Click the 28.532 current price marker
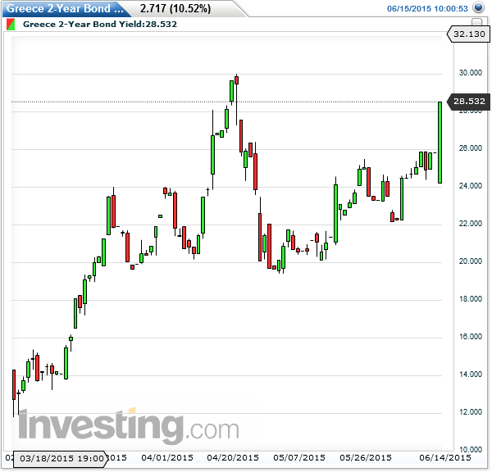 (468, 102)
